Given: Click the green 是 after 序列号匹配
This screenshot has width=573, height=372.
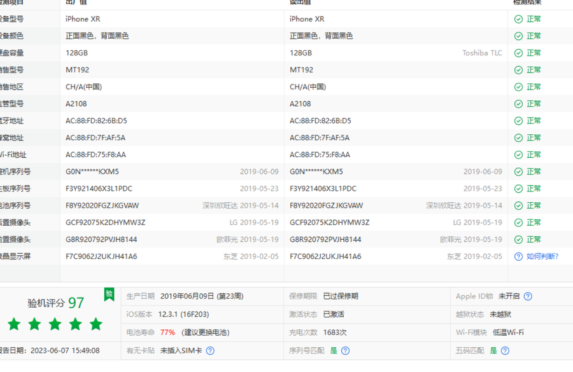Looking at the screenshot, I should (334, 351).
